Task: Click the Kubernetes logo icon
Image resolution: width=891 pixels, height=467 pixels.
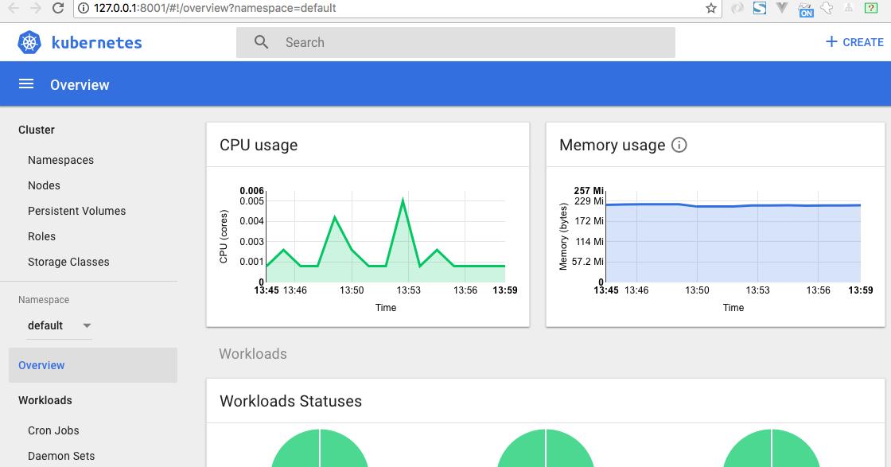Action: click(29, 42)
